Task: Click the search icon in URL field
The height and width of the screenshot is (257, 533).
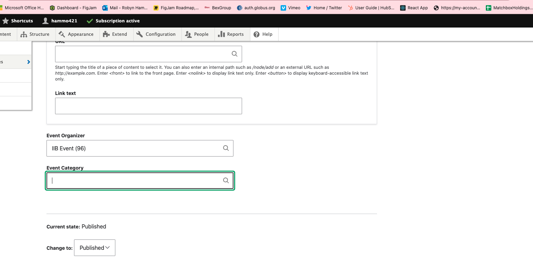Action: tap(234, 54)
